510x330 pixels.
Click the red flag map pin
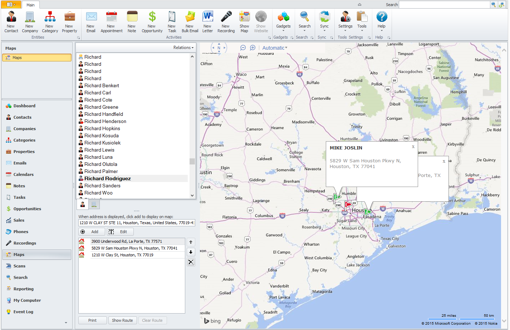(348, 205)
